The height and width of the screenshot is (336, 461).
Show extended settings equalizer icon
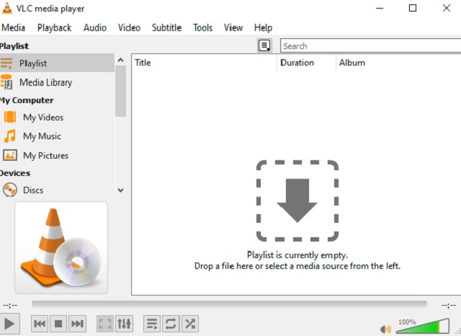[124, 324]
